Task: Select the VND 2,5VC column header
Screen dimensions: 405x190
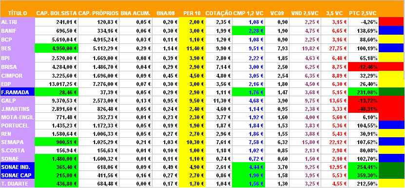Action: pos(305,13)
